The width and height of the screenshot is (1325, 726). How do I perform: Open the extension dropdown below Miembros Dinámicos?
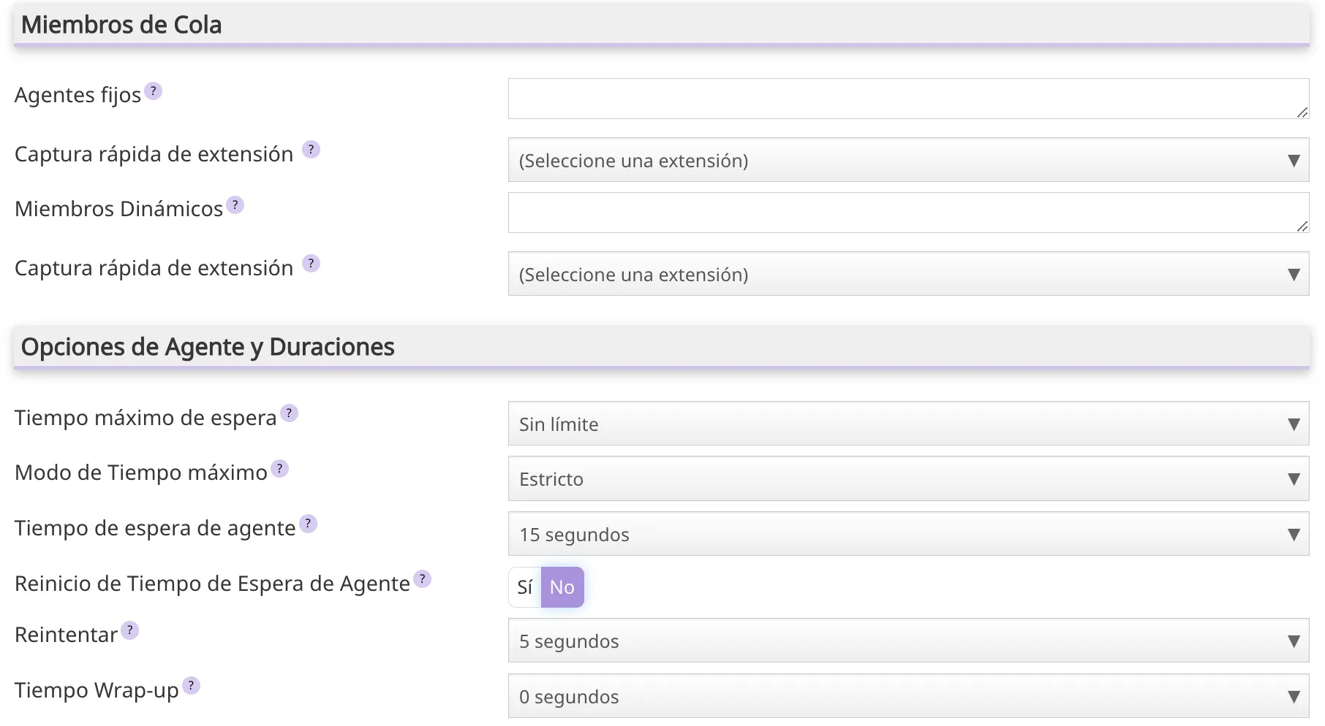[907, 275]
